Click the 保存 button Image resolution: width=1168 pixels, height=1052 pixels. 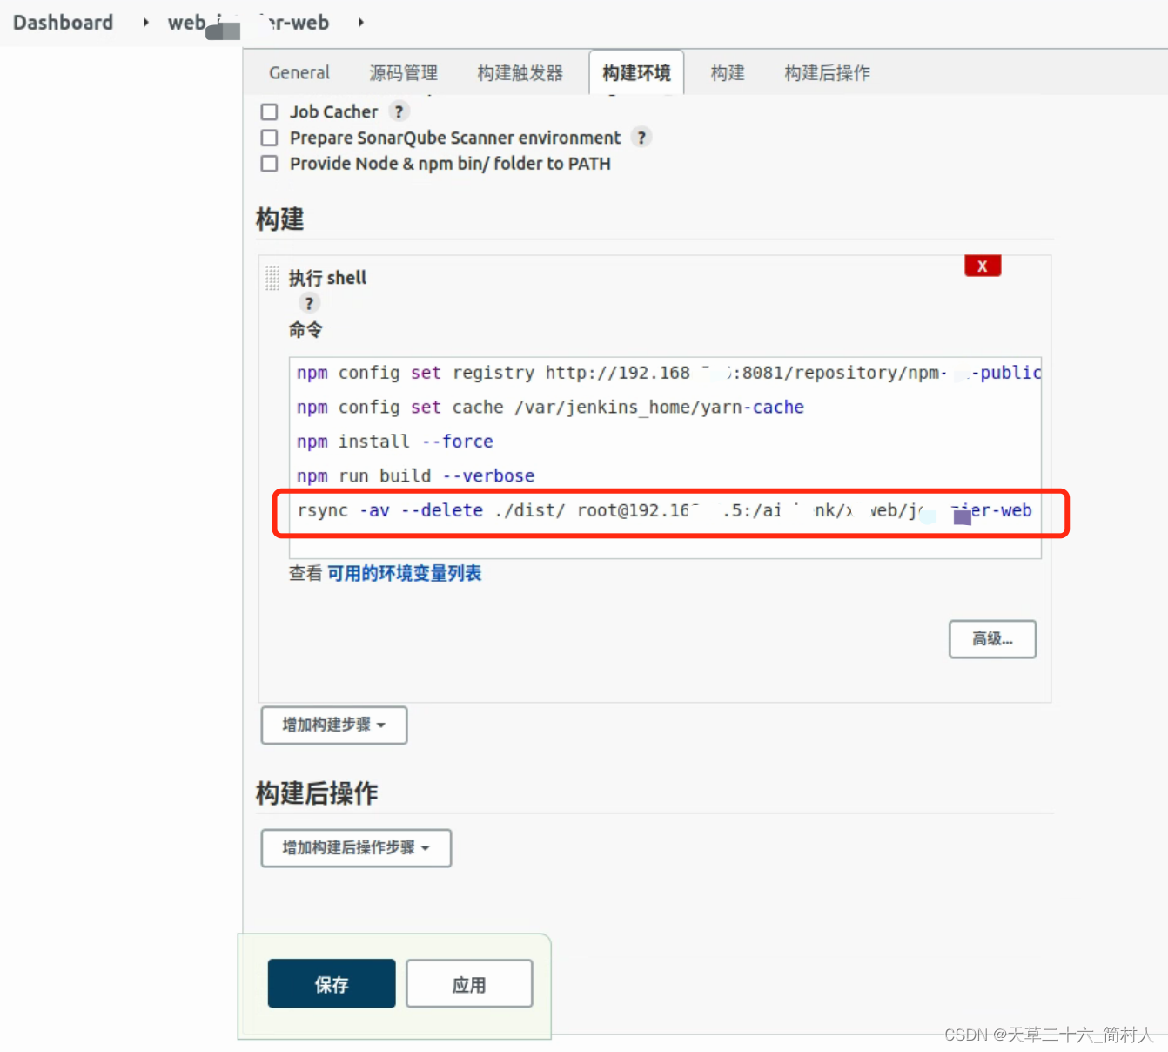[x=332, y=984]
